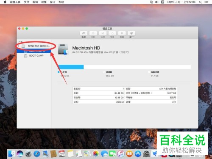Open the 帮助 Help menu

61,2
